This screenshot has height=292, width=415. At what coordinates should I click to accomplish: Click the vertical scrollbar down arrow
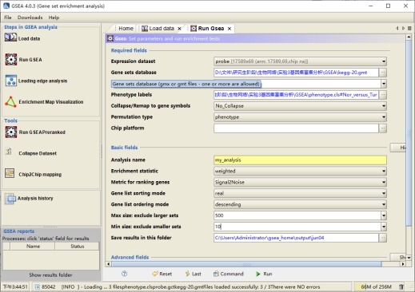(409, 258)
